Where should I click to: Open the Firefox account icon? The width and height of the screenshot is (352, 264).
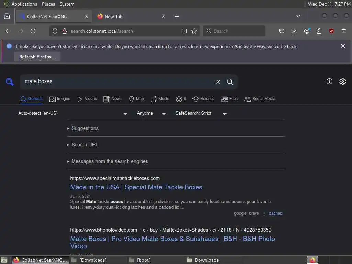click(x=307, y=31)
